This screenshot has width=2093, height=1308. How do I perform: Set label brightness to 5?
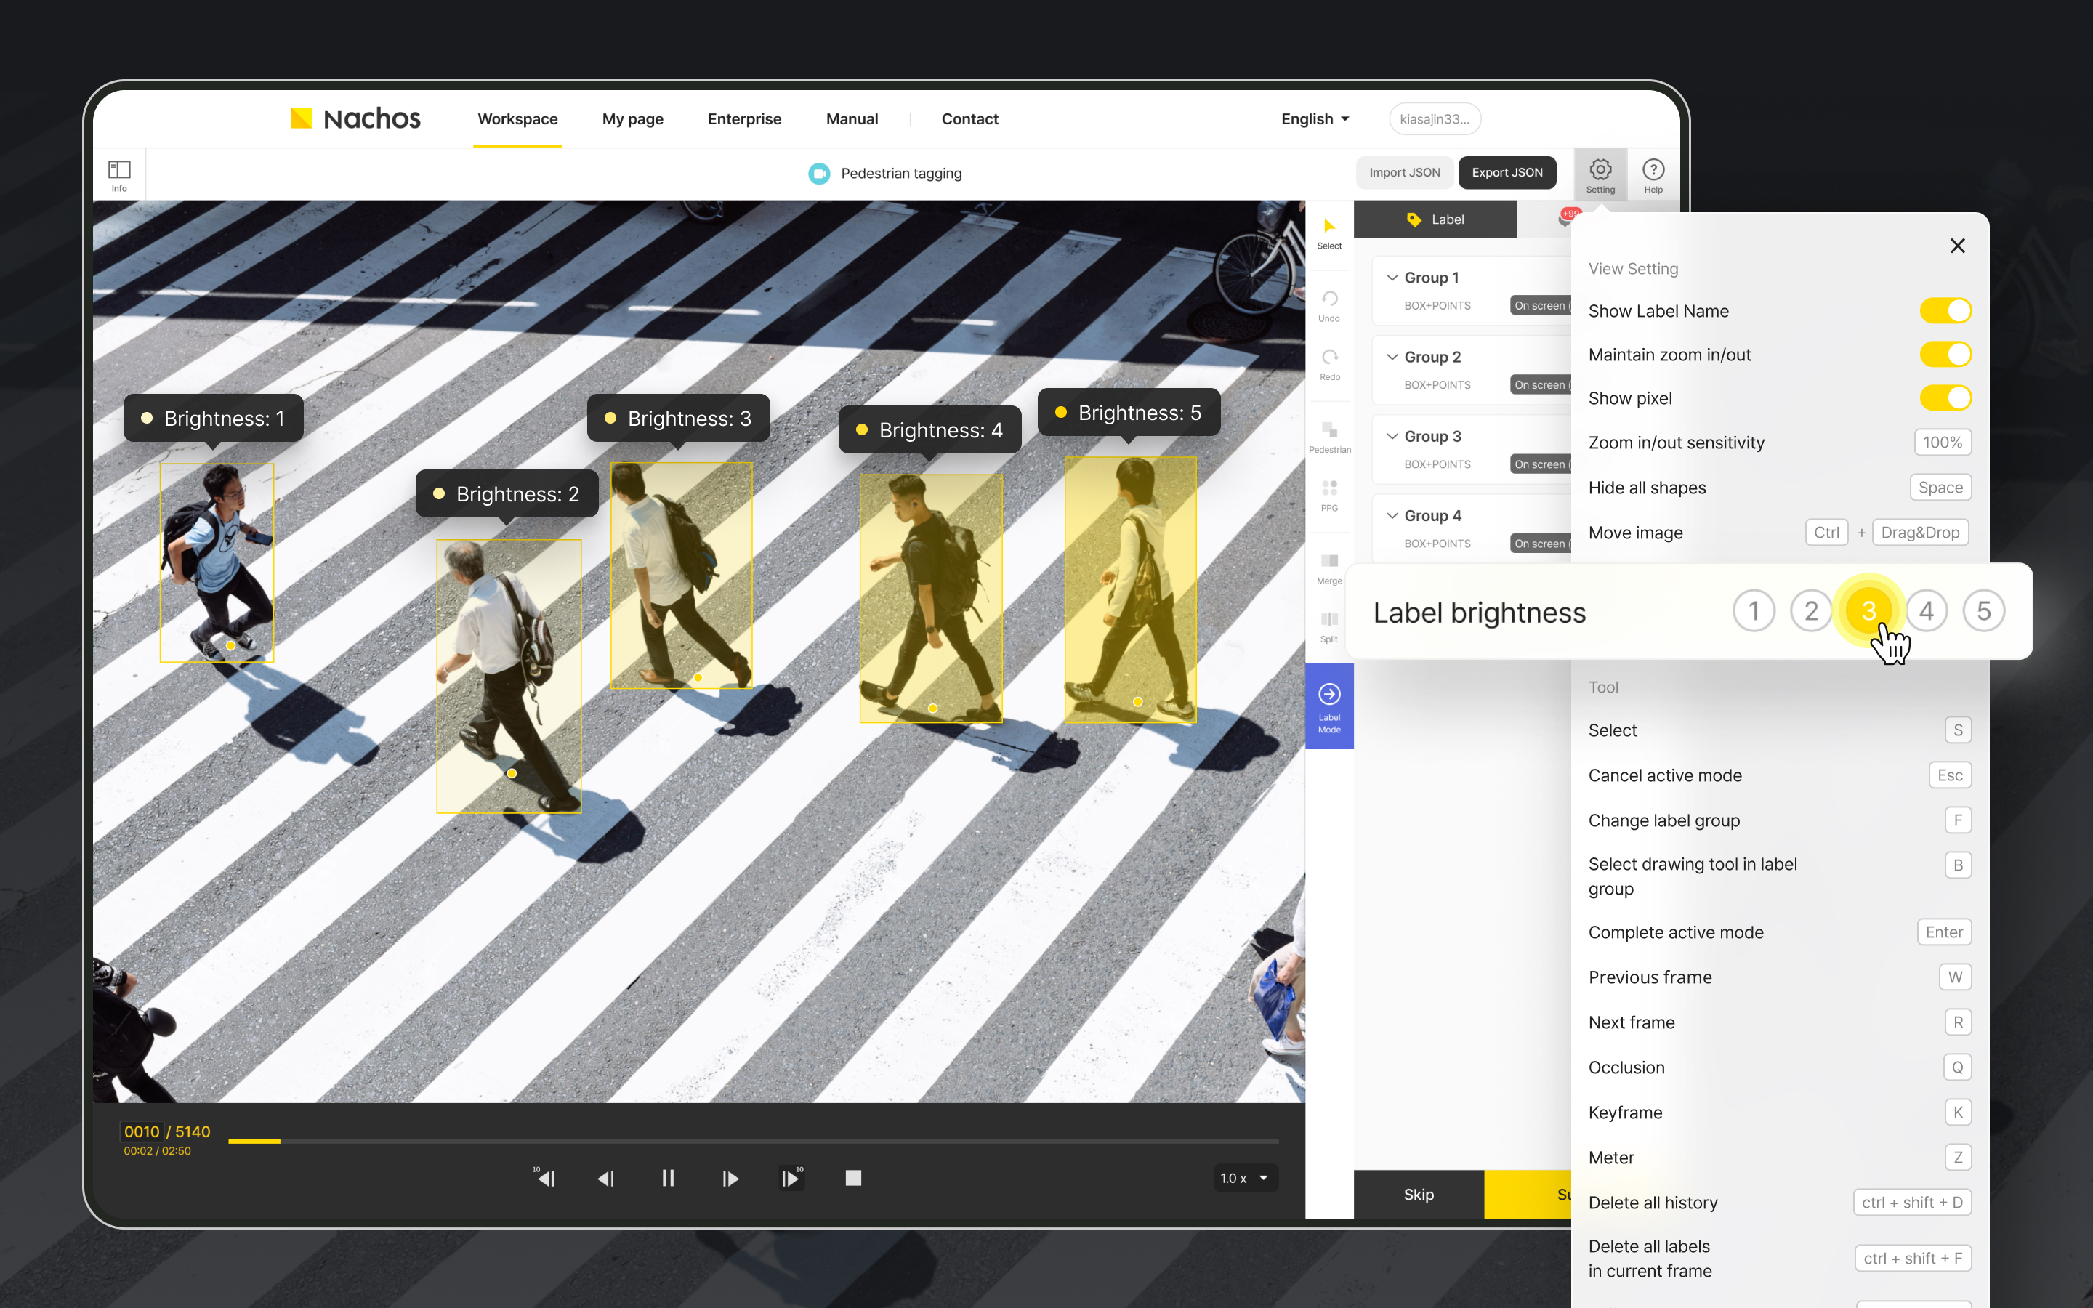click(1984, 610)
